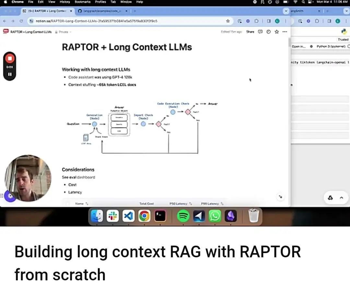Open Obsidian from the Dock
The image size is (350, 293).
(x=231, y=216)
